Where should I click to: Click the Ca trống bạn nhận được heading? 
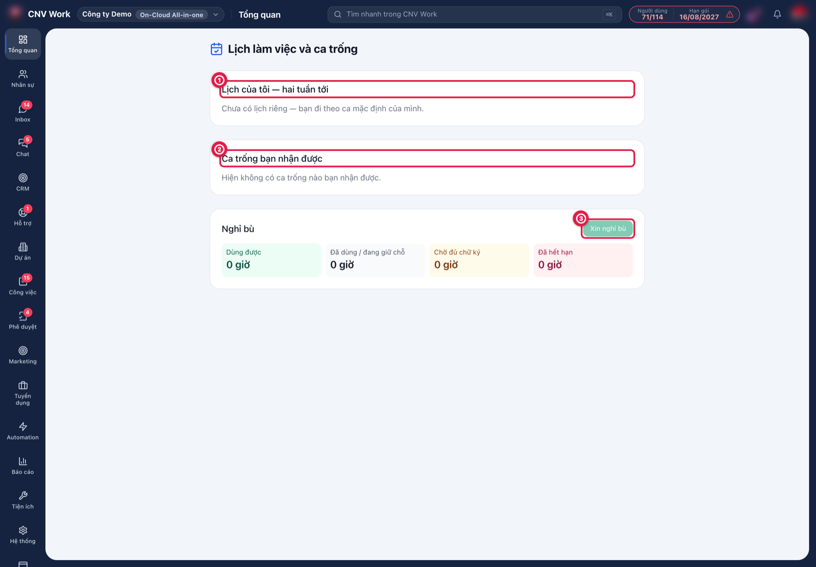pos(272,159)
